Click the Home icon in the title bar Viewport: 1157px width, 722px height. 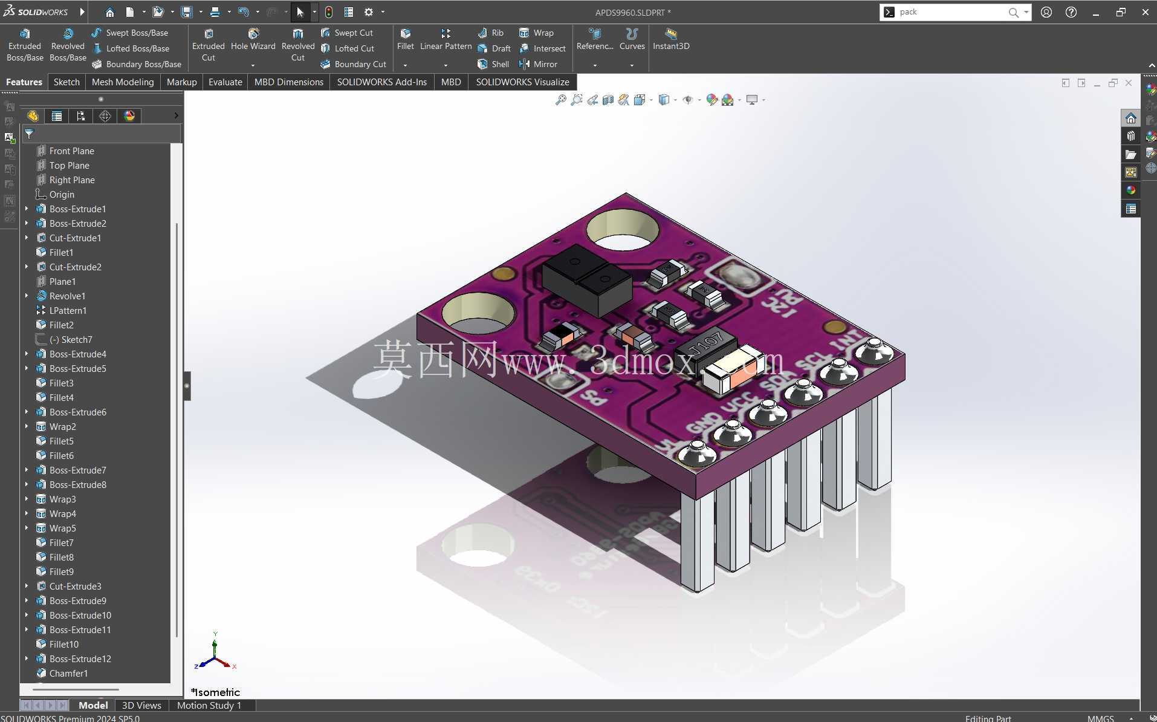(x=109, y=12)
